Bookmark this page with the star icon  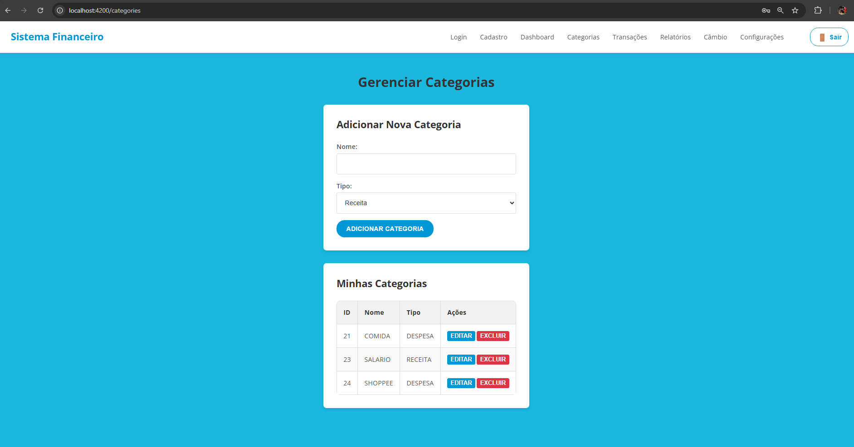795,10
